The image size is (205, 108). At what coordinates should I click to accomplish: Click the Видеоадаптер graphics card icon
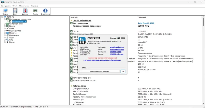point(7,31)
